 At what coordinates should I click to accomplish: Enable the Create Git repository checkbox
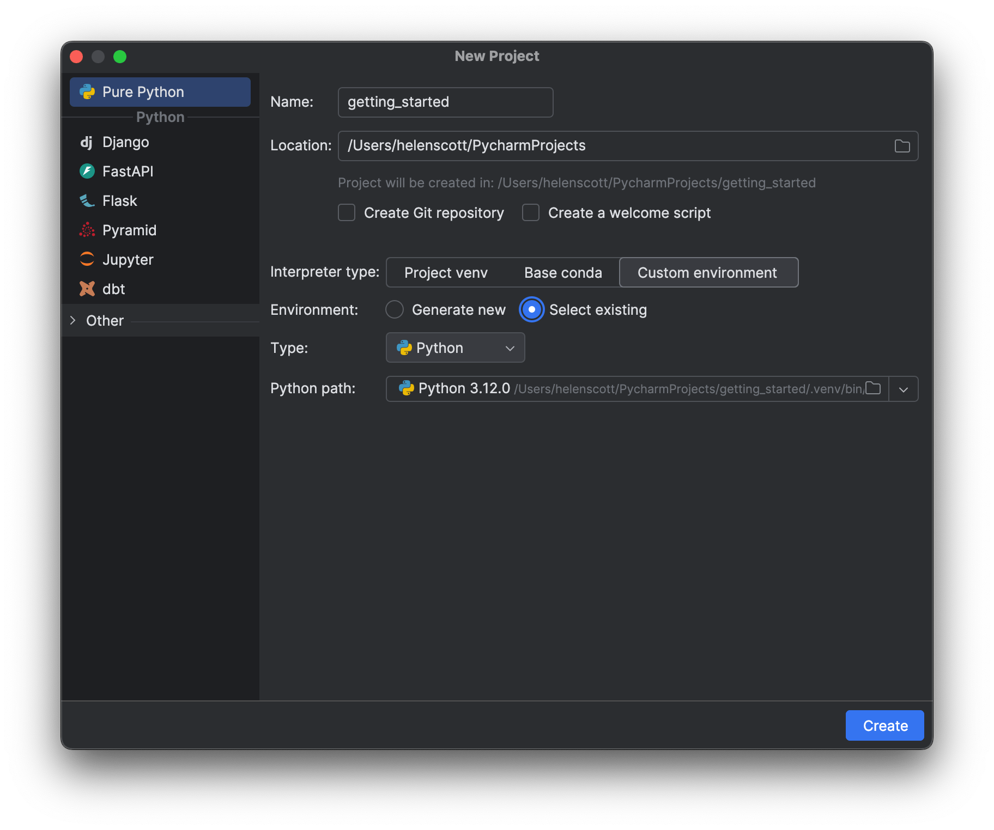[x=347, y=213]
